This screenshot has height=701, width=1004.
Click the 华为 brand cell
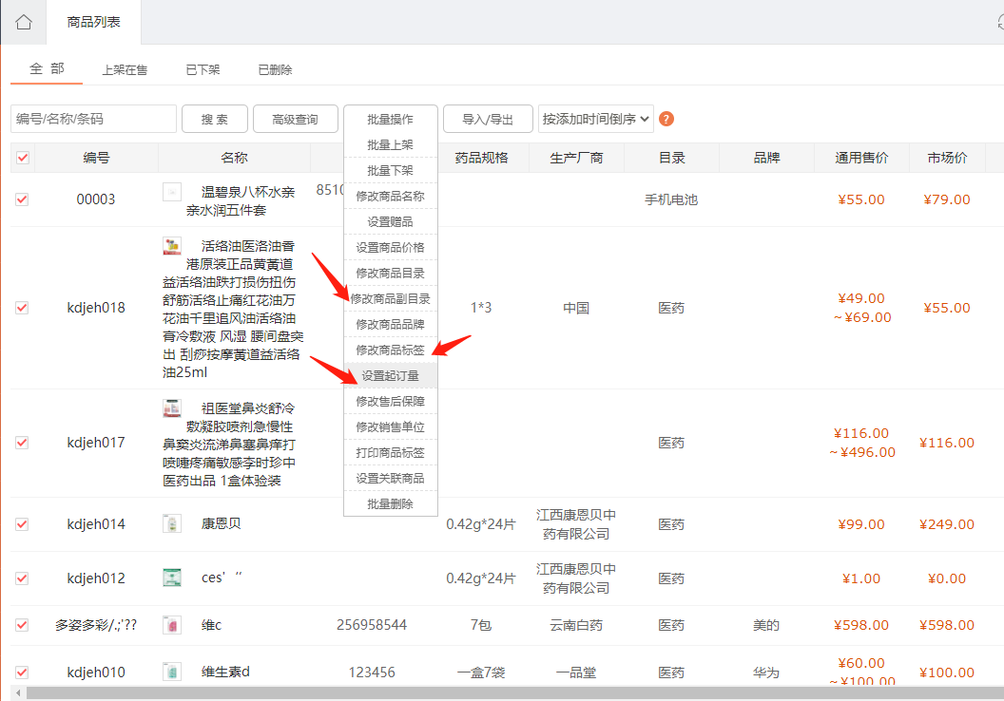pos(766,673)
